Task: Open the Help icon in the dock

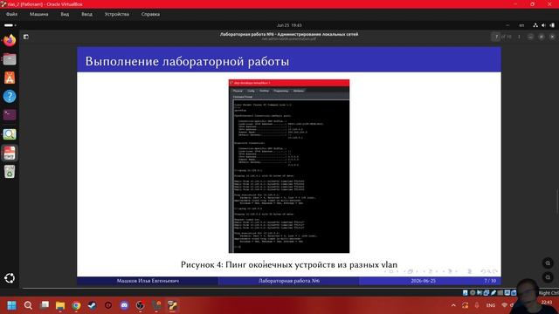Action: [x=10, y=96]
